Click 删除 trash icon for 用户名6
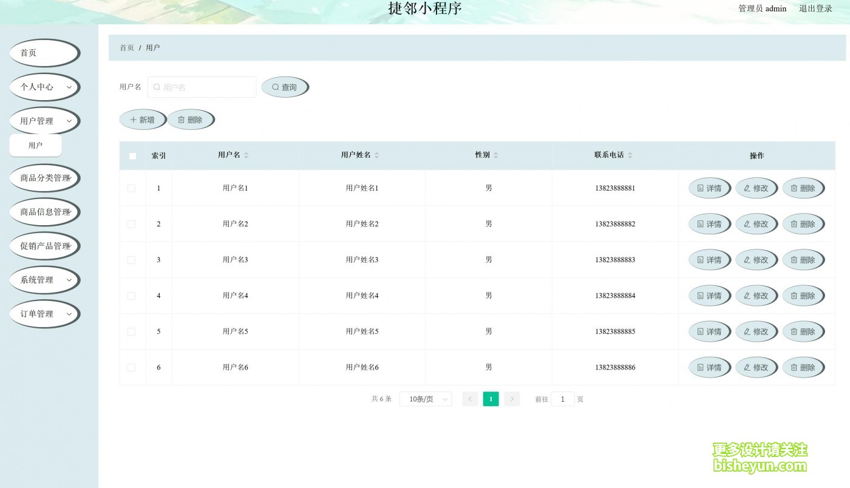This screenshot has width=850, height=488. (x=794, y=367)
